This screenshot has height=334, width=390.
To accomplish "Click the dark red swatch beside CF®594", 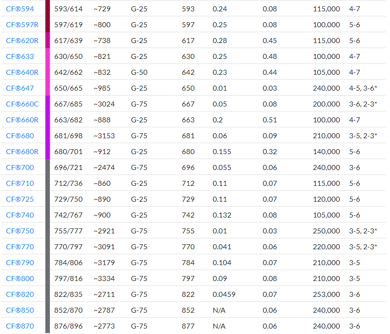I will pos(48,9).
